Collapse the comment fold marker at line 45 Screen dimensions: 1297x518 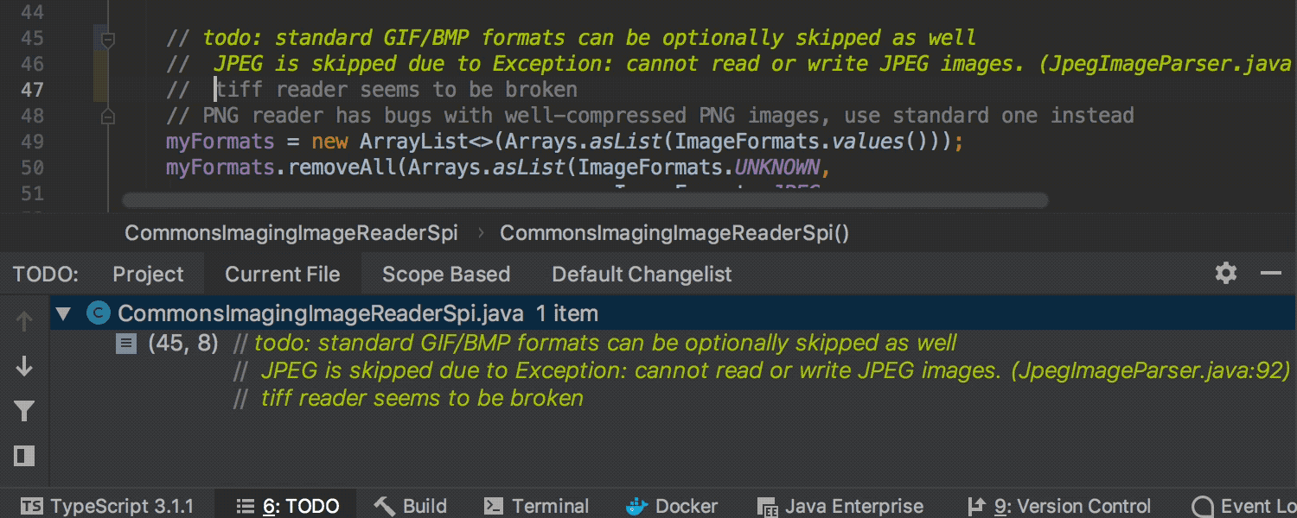click(x=108, y=39)
